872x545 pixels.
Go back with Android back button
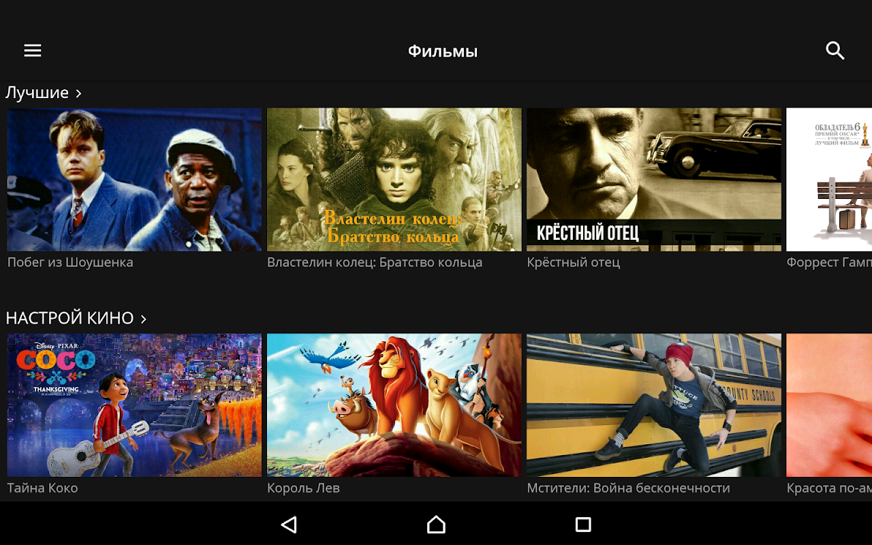(x=289, y=524)
